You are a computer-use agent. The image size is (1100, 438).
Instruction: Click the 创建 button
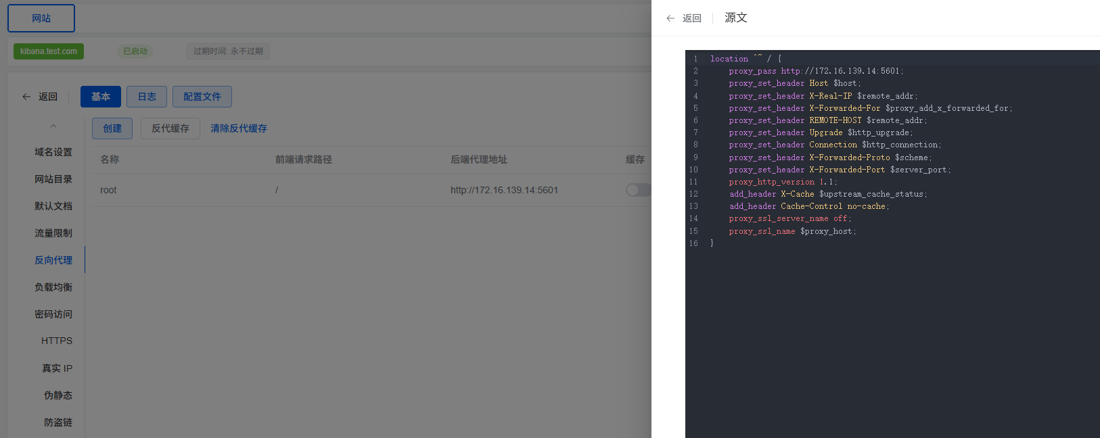tap(112, 128)
